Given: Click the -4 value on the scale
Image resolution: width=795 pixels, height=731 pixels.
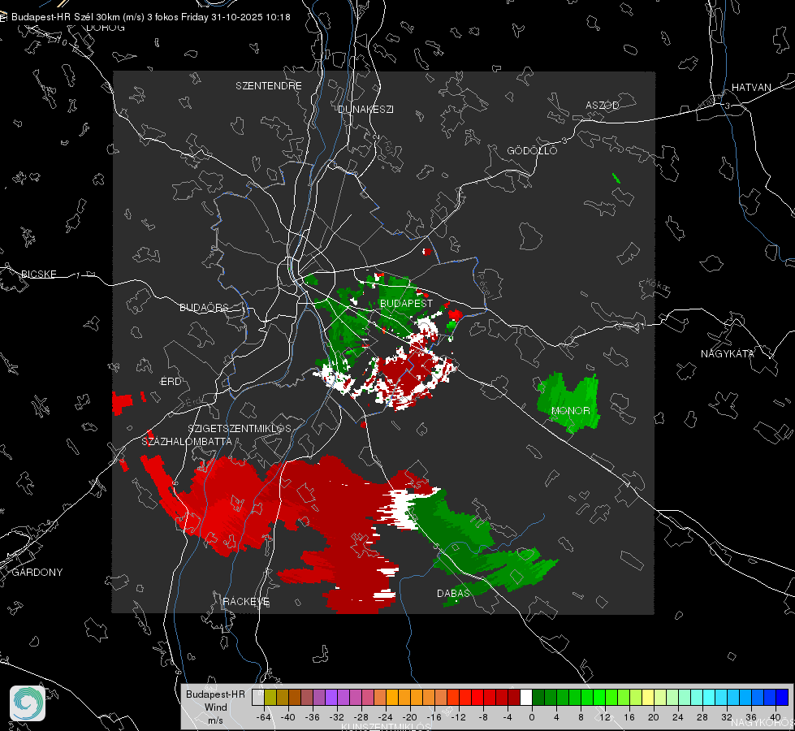Looking at the screenshot, I should 508,717.
